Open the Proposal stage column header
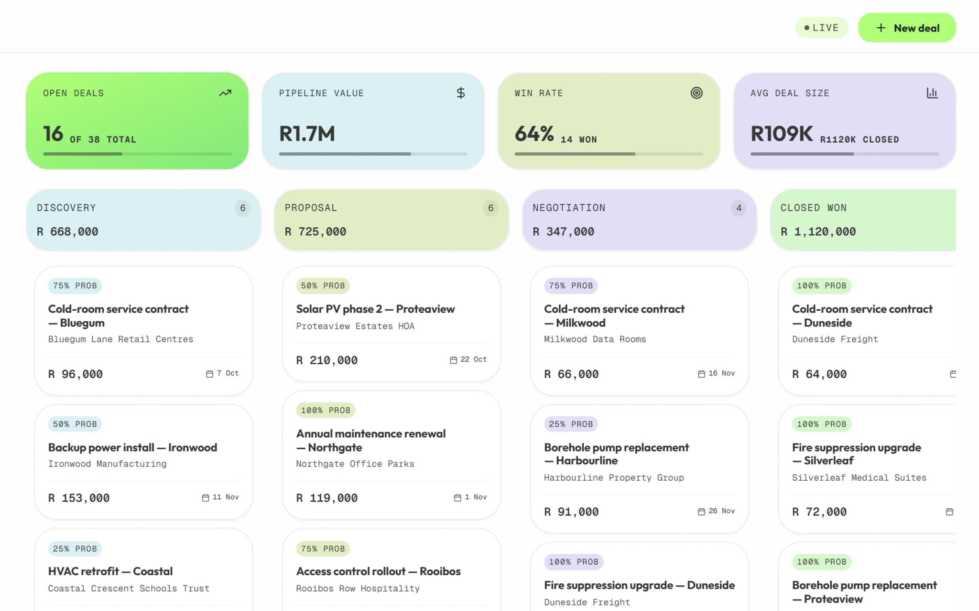This screenshot has height=611, width=979. tap(392, 220)
